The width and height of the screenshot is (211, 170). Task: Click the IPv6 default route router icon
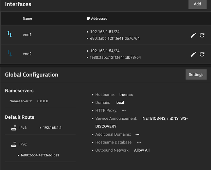14,144
